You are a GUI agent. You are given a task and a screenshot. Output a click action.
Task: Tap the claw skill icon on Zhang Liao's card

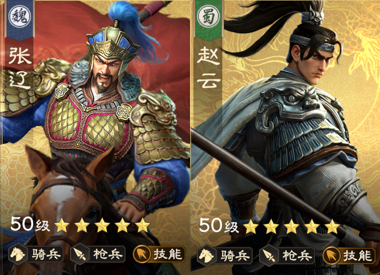[x=142, y=254]
